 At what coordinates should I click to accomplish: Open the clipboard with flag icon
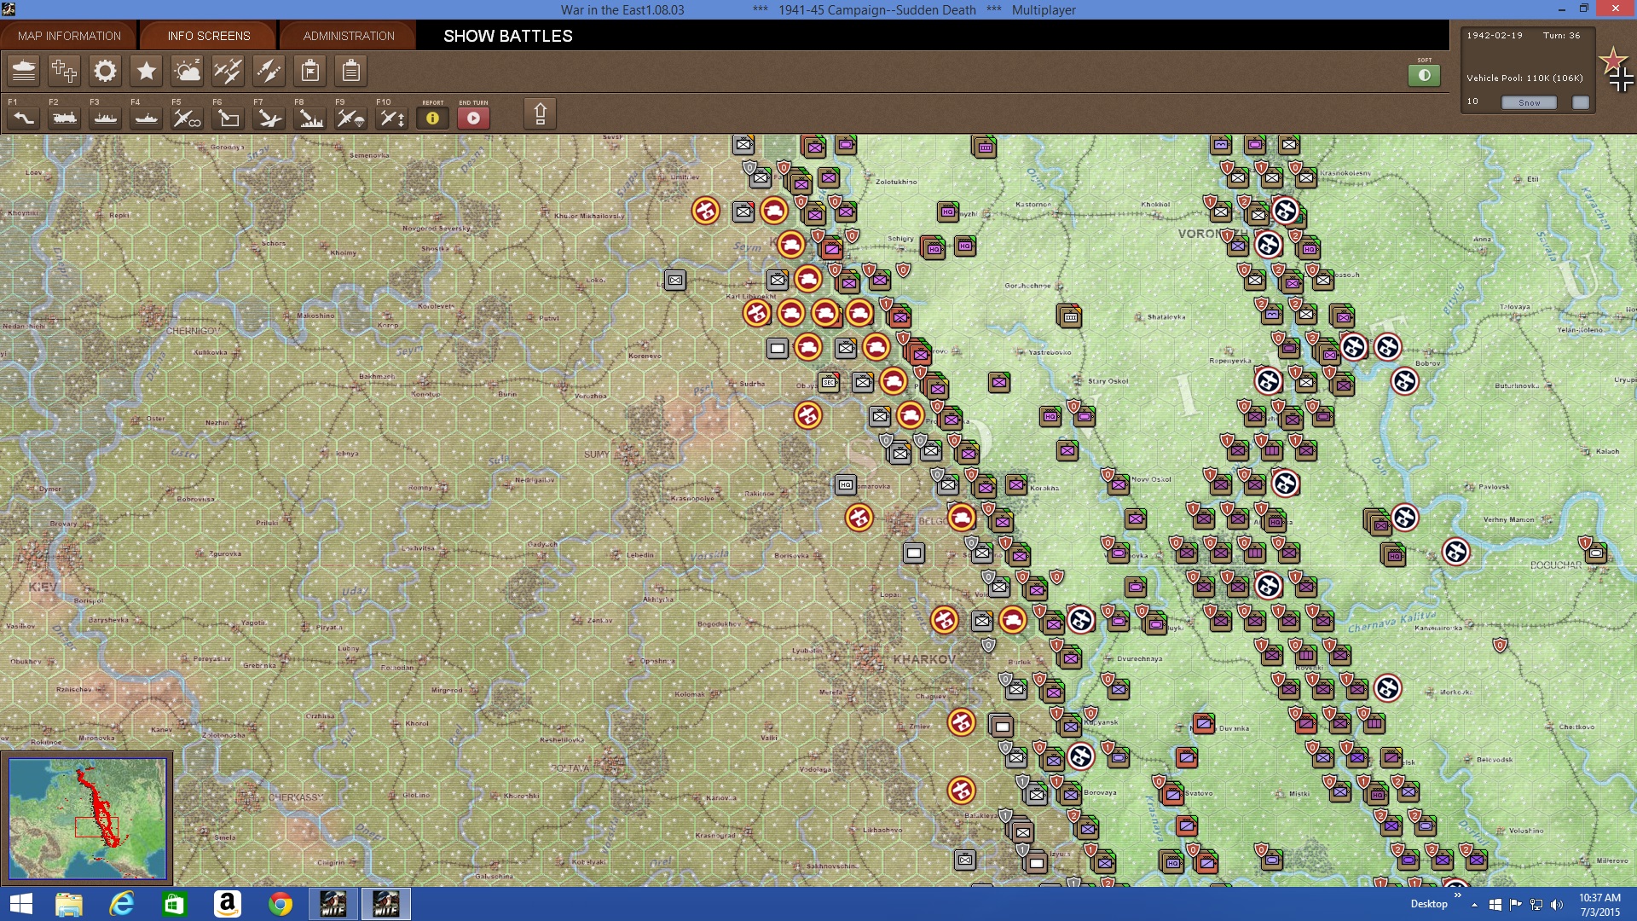[x=310, y=71]
